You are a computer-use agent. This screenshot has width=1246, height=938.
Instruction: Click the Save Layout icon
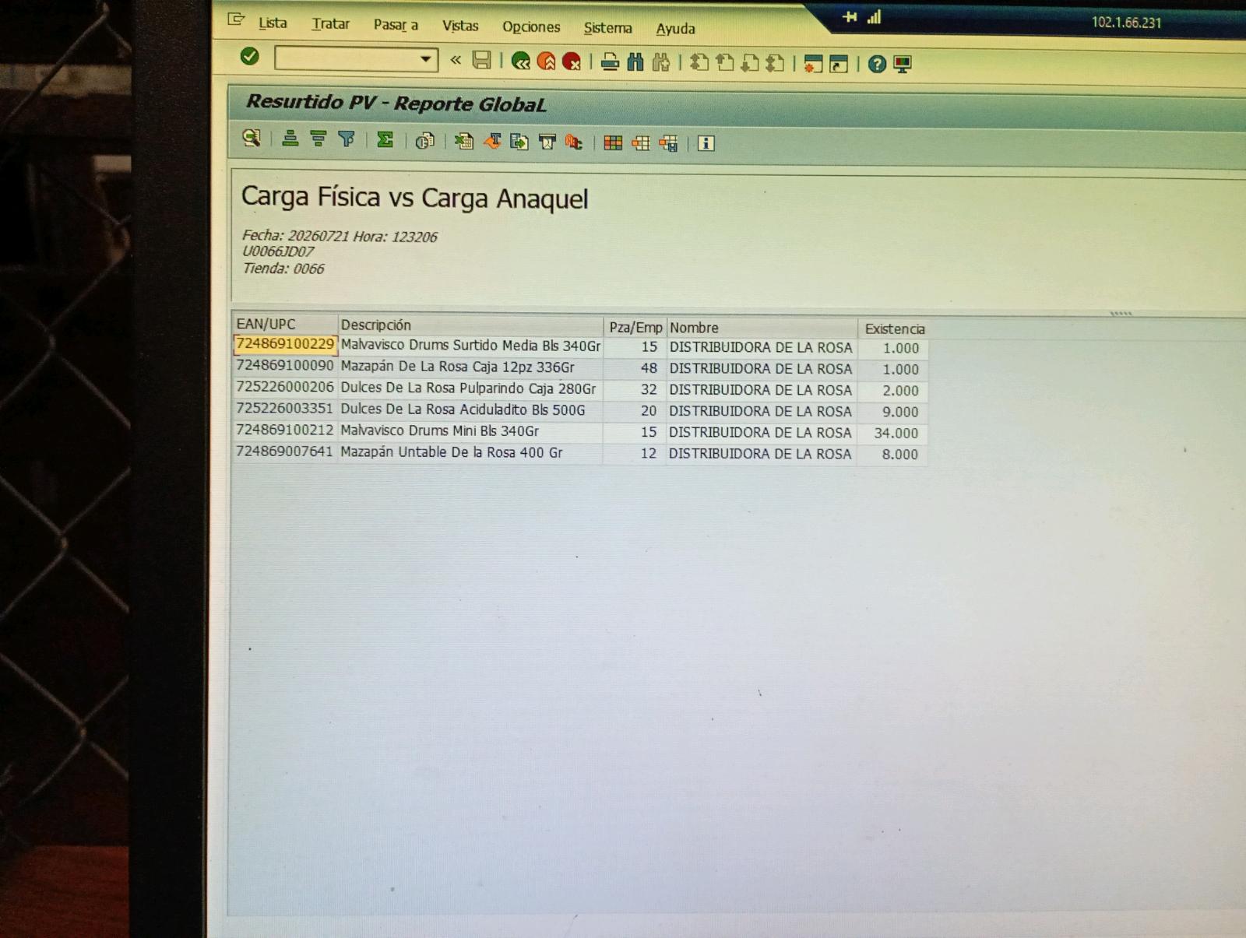pyautogui.click(x=668, y=143)
